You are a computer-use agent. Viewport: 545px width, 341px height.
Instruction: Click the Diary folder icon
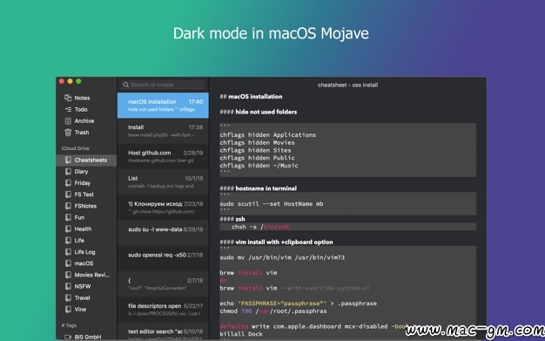click(68, 171)
